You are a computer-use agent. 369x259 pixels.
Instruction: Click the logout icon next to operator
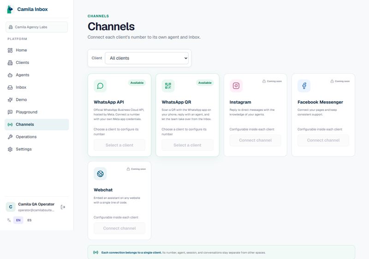(63, 207)
